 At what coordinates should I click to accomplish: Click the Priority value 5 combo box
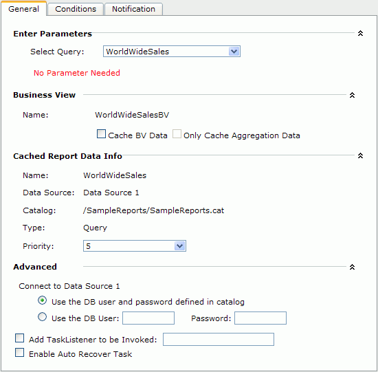[135, 246]
